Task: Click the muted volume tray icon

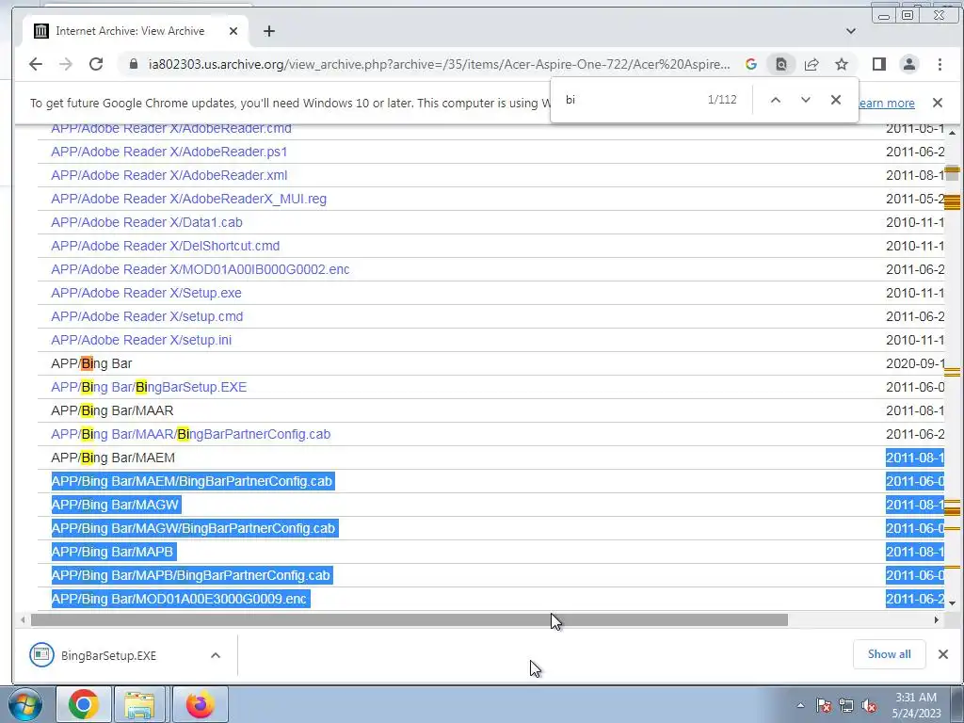Action: (x=869, y=705)
